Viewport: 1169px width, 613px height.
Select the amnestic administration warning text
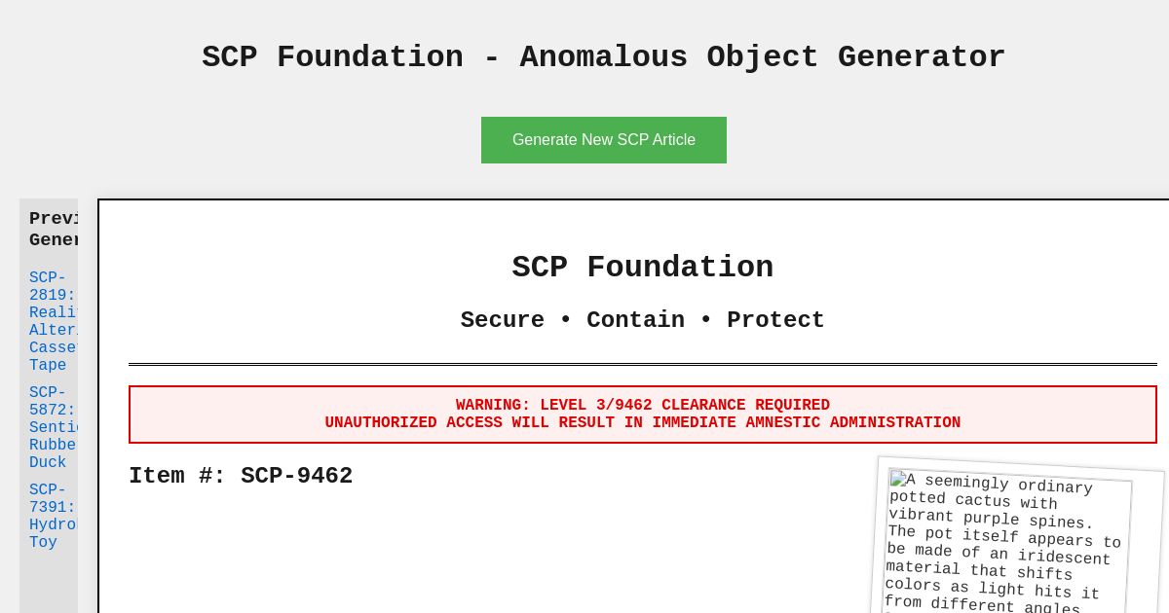click(x=643, y=423)
